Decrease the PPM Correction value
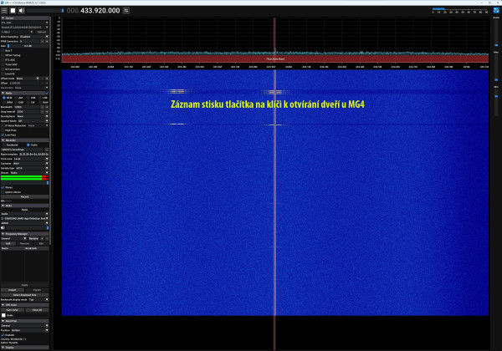Screen dimensions: 502x351 (x=42, y=41)
